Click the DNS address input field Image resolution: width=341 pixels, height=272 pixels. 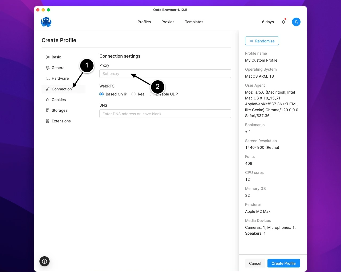click(x=165, y=114)
